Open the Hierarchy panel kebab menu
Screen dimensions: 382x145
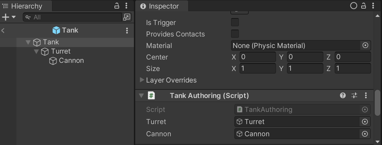click(x=127, y=6)
